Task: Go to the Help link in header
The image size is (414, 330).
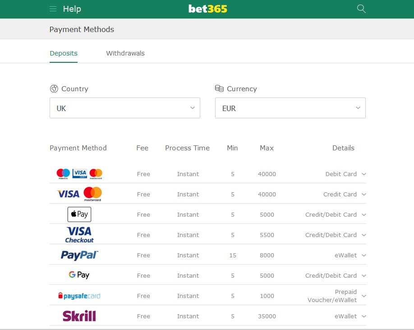Action: click(x=72, y=9)
